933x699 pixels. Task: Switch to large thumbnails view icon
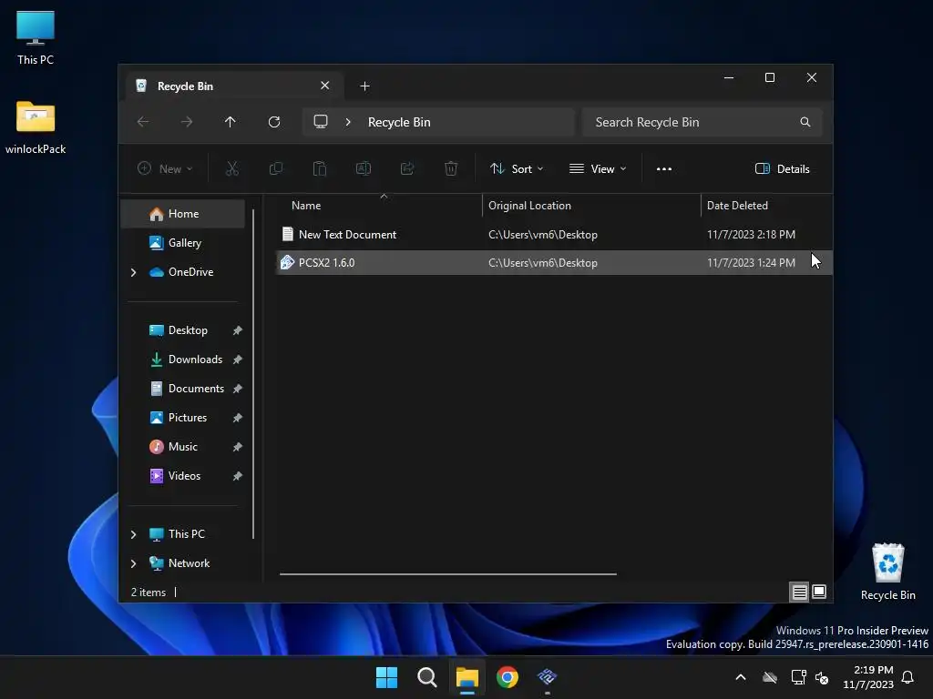(x=819, y=592)
